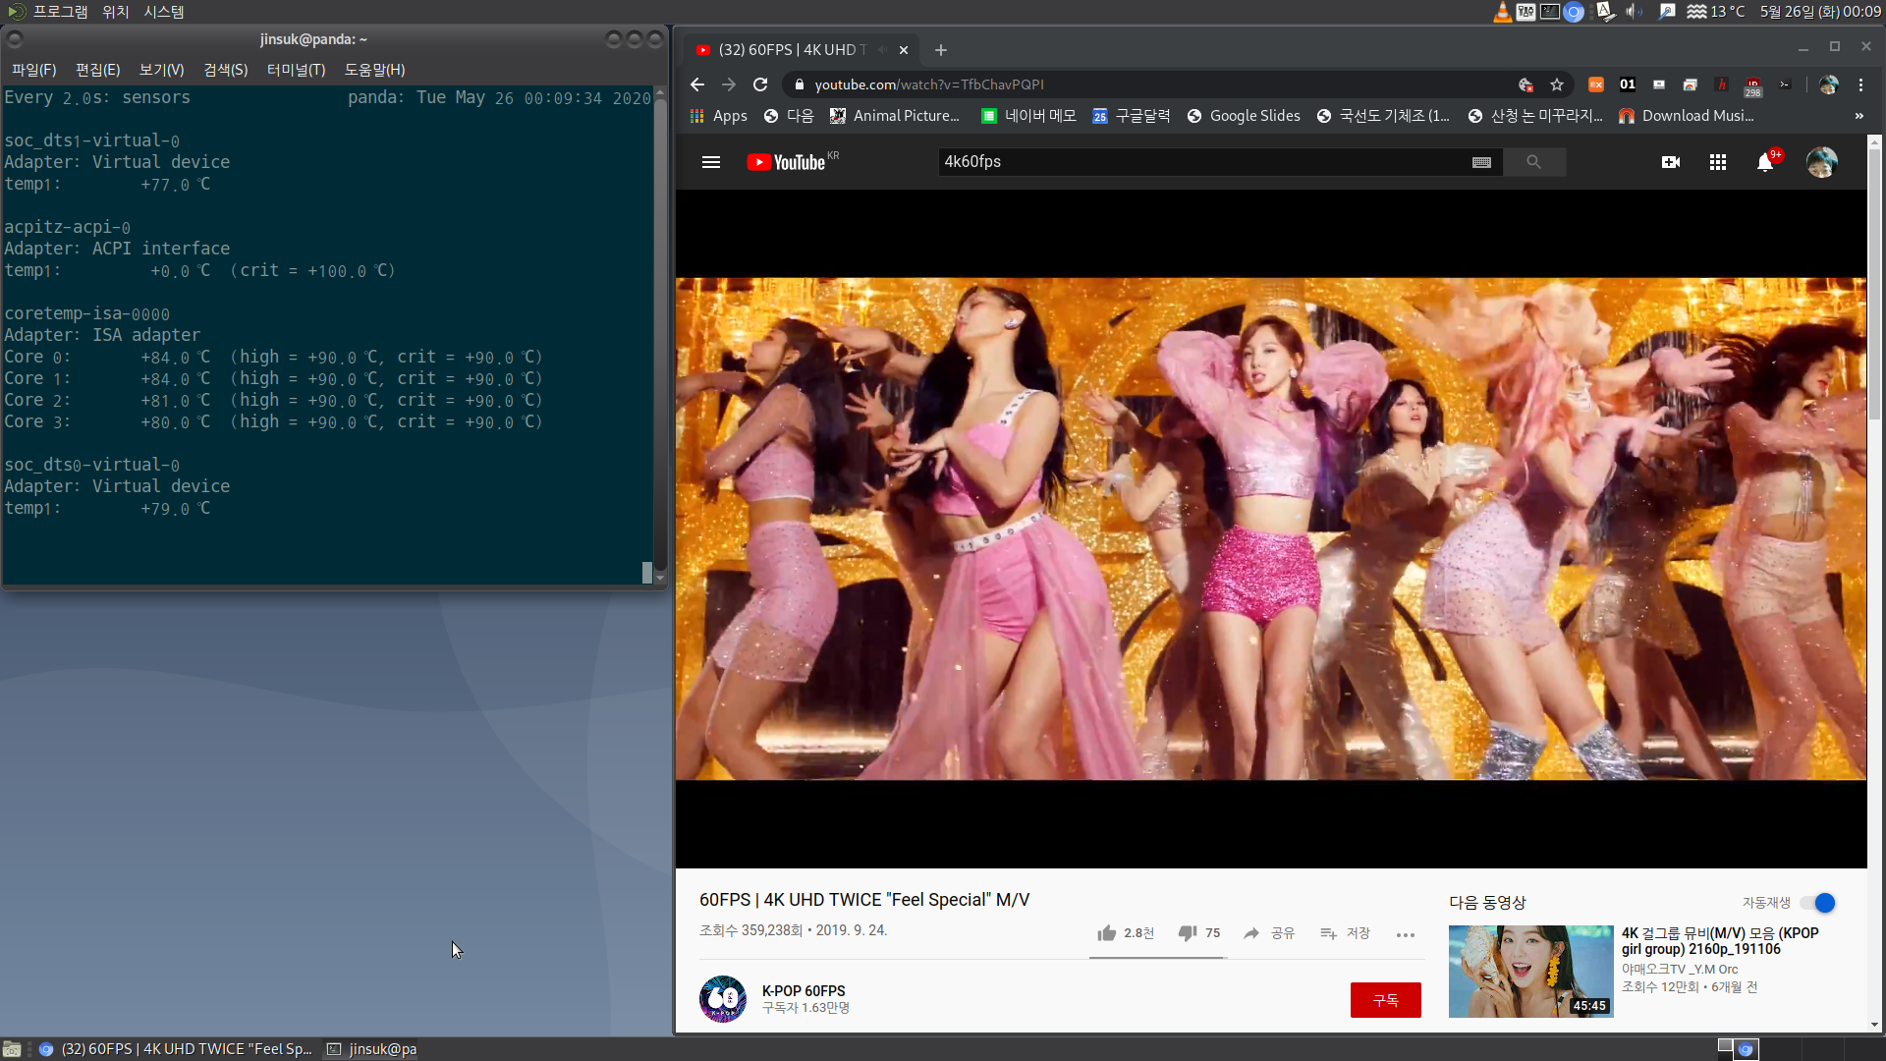The height and width of the screenshot is (1061, 1886).
Task: Open the create video camera icon
Action: [1671, 162]
